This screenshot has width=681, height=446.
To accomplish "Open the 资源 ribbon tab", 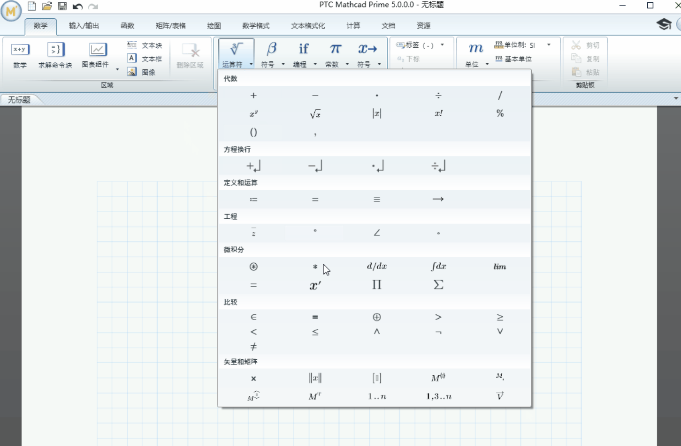I will click(424, 26).
